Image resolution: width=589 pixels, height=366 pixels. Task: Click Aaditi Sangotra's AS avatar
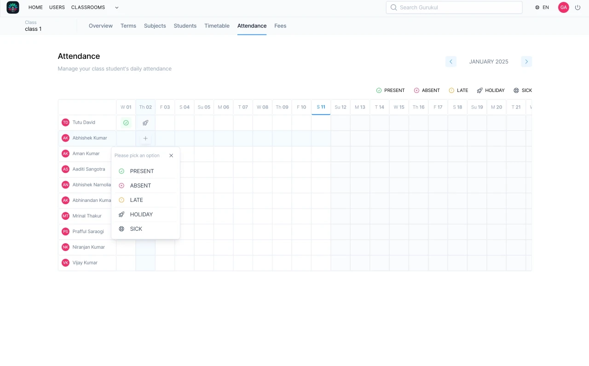(x=65, y=169)
